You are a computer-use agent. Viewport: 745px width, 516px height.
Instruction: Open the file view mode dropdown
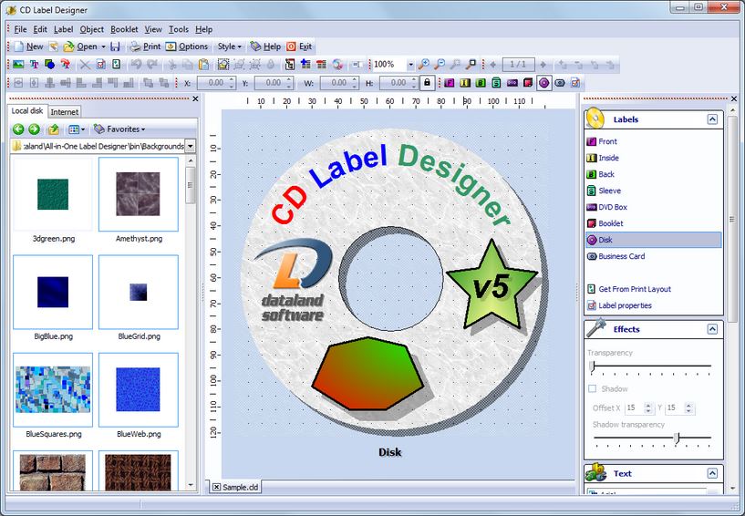click(77, 129)
